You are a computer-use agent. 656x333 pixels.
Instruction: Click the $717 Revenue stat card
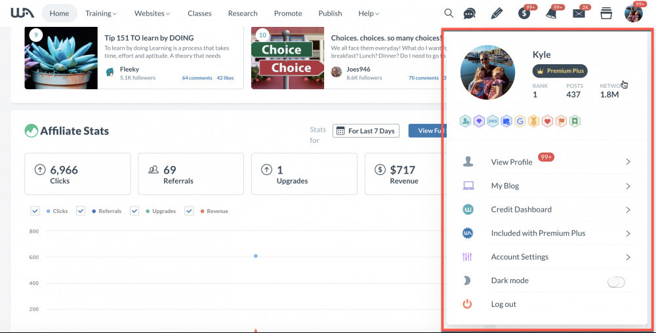point(403,174)
